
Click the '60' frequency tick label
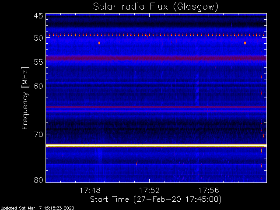point(38,86)
